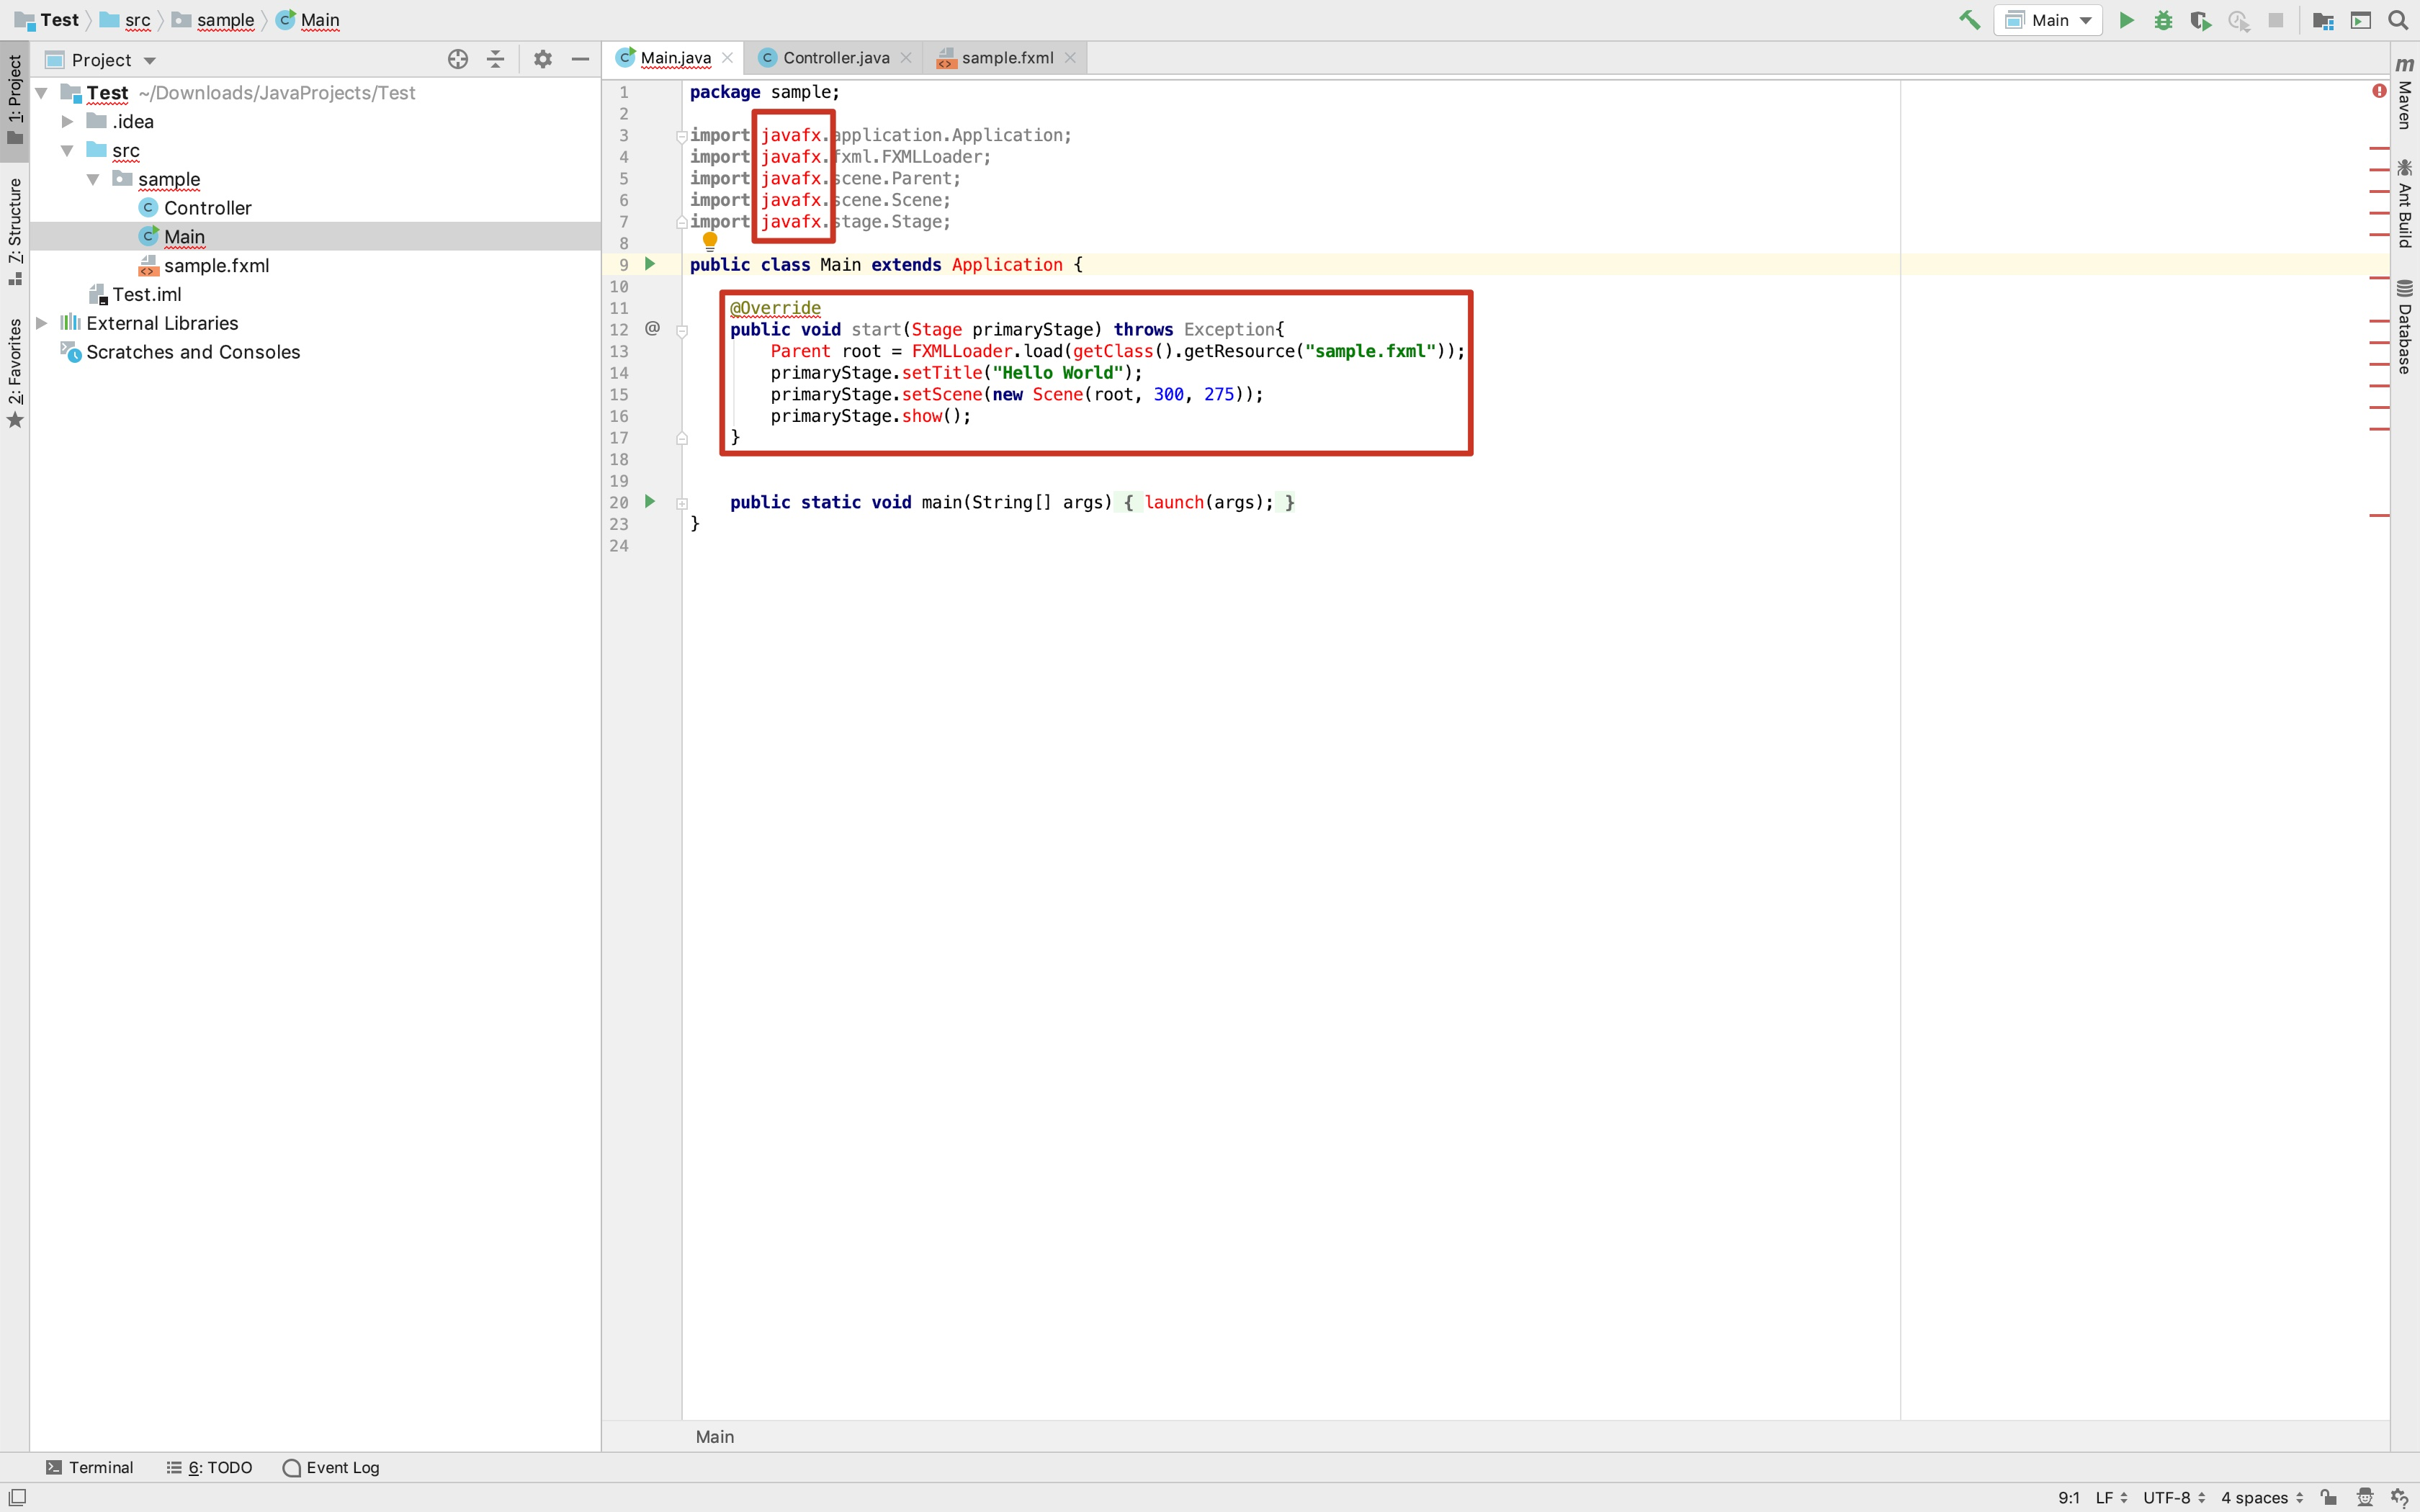
Task: Switch to the Controller.java tab
Action: 836,57
